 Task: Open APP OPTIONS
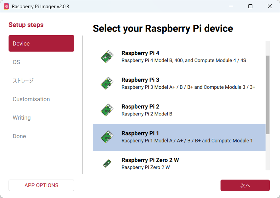tap(41, 185)
